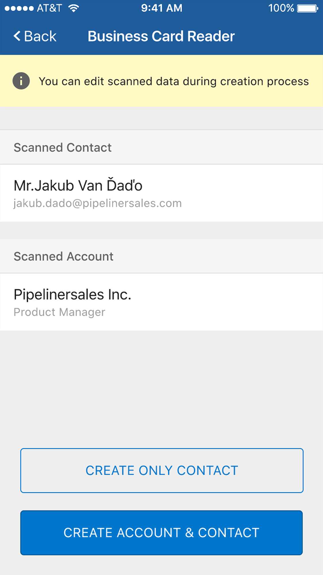The height and width of the screenshot is (575, 323).
Task: Open contact Mr.Jakub Van Ďaďo
Action: point(78,185)
